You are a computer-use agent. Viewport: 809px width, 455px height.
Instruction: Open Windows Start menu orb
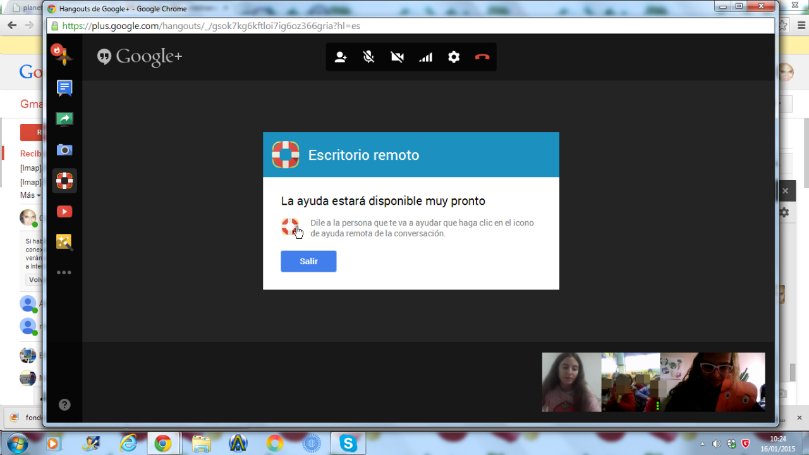tap(17, 443)
